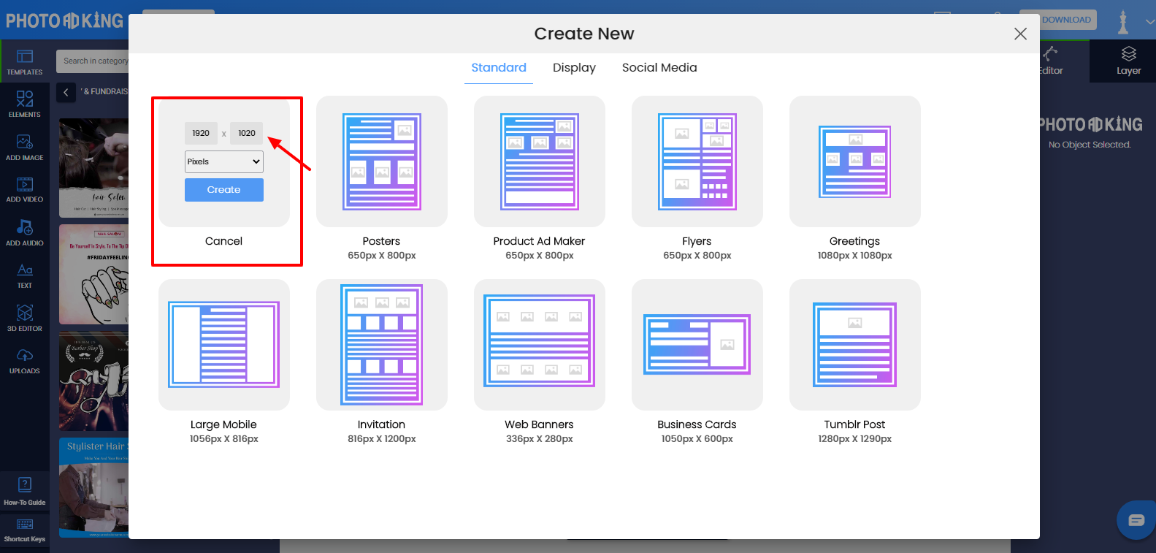
Task: Select the Text tool in sidebar
Action: click(x=25, y=275)
